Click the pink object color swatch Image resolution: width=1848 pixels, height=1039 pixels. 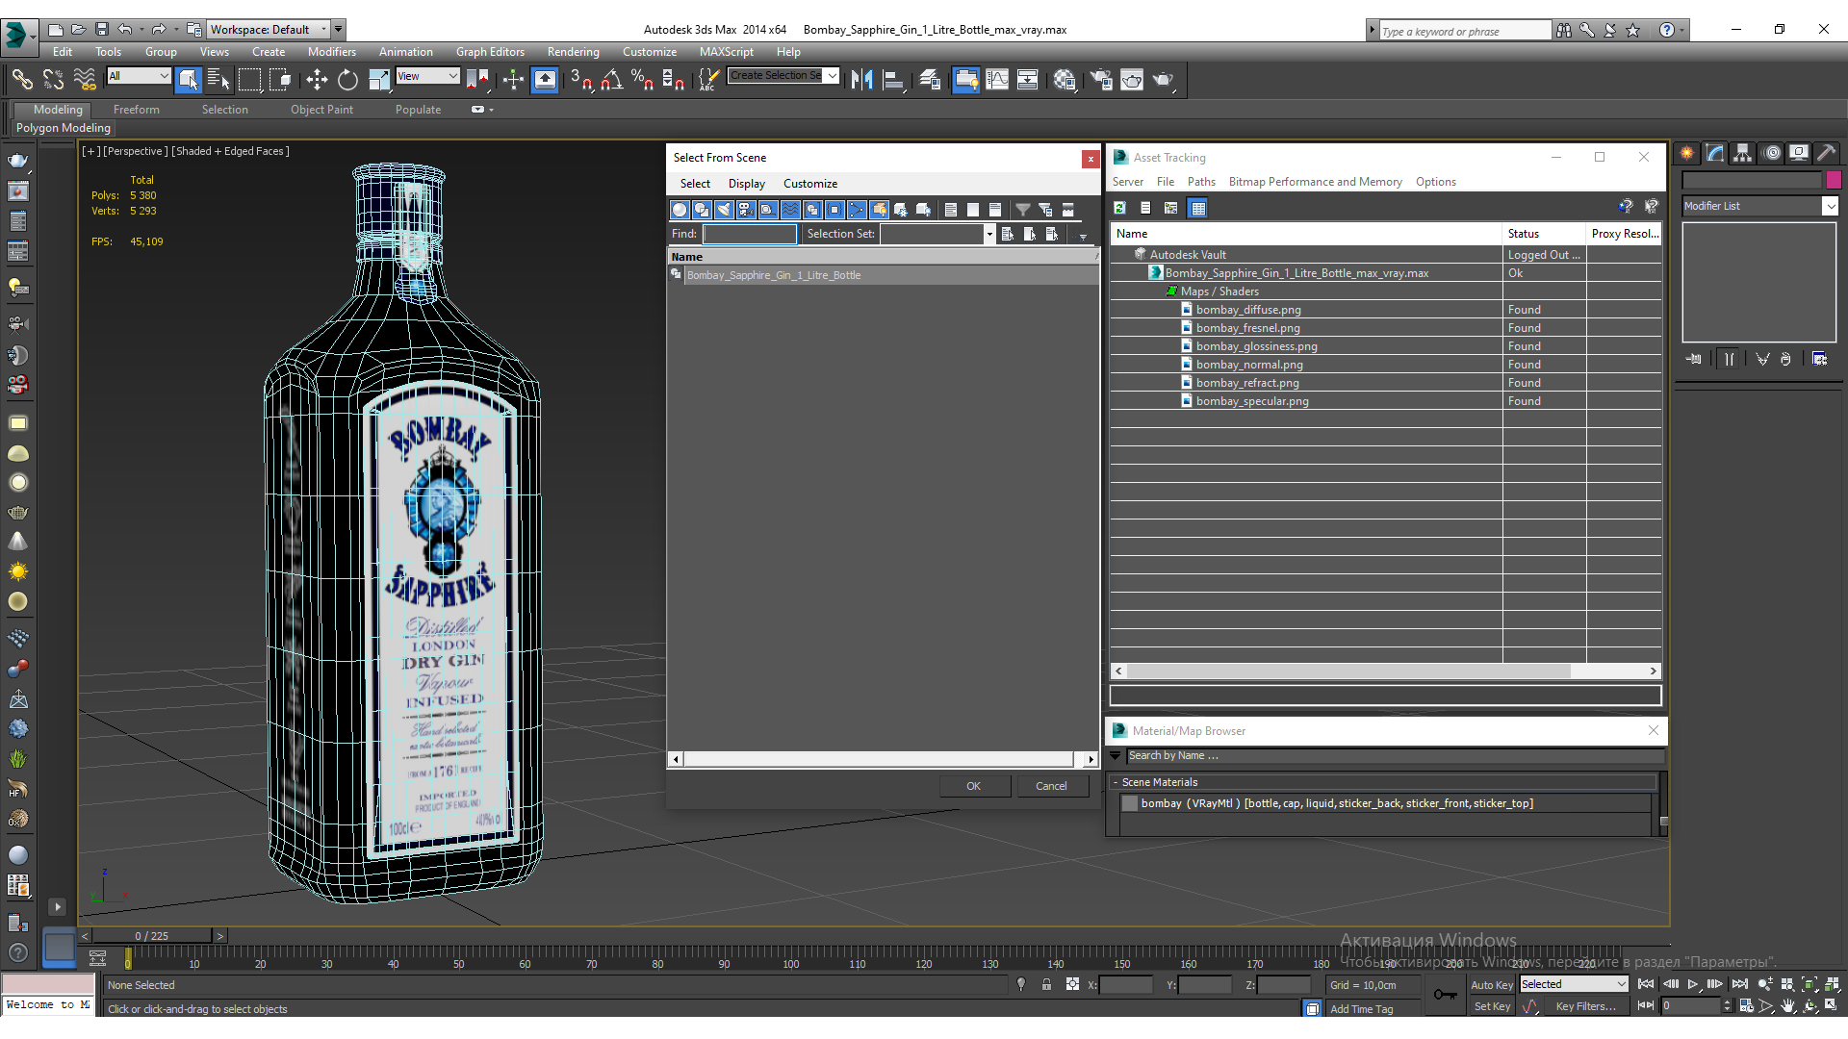pyautogui.click(x=1834, y=180)
